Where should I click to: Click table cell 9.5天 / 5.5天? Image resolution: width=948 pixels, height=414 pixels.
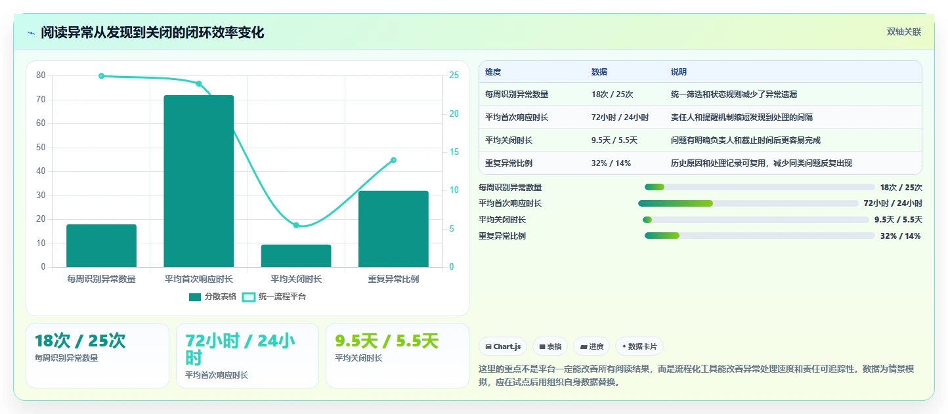click(x=614, y=140)
